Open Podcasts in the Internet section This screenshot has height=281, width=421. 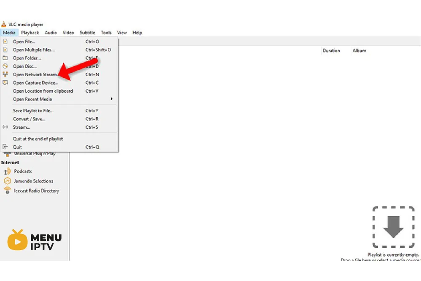[23, 171]
